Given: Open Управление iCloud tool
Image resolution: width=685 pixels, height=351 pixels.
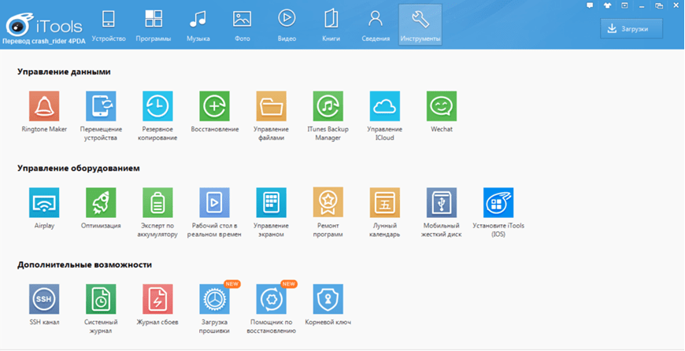Looking at the screenshot, I should [x=384, y=106].
